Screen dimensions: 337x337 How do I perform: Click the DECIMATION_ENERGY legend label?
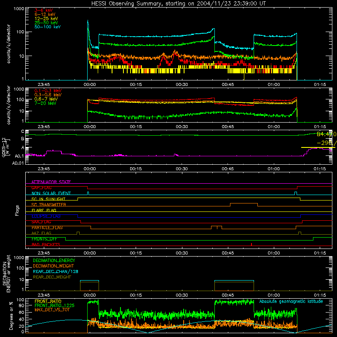pyautogui.click(x=54, y=260)
